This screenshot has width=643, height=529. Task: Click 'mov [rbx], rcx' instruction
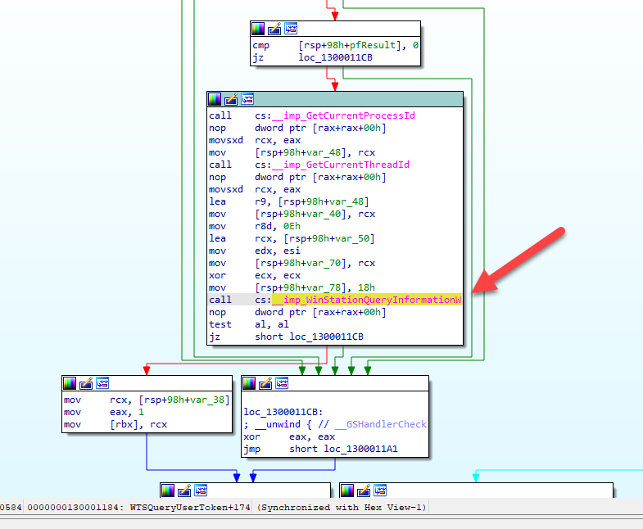click(115, 424)
